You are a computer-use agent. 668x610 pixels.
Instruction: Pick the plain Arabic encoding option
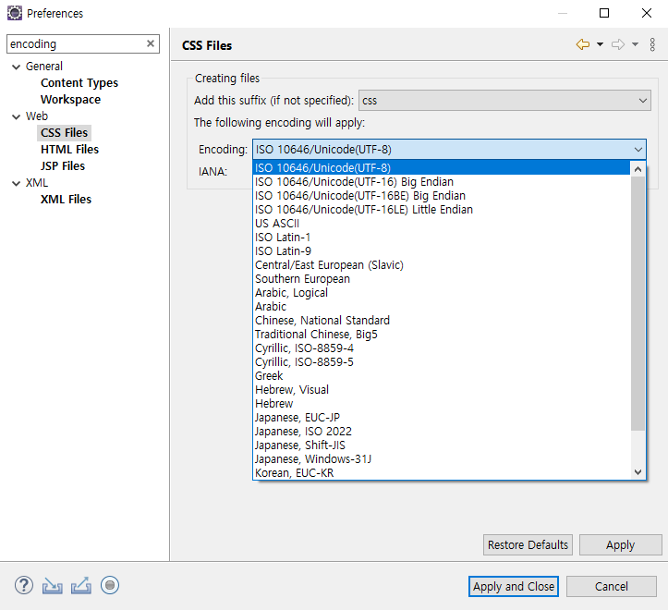tap(442, 307)
